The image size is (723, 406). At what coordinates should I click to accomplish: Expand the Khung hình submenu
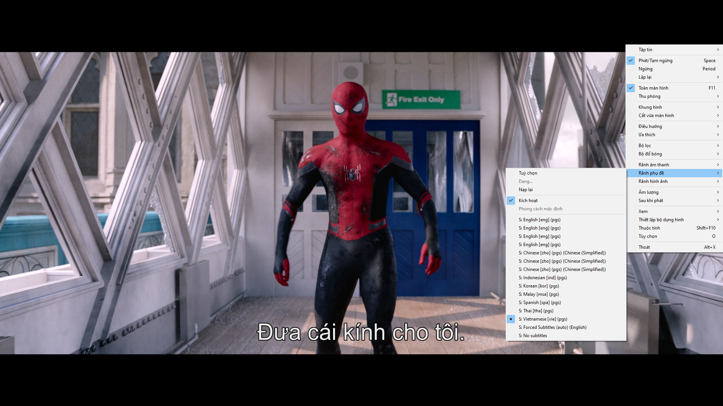pos(674,107)
